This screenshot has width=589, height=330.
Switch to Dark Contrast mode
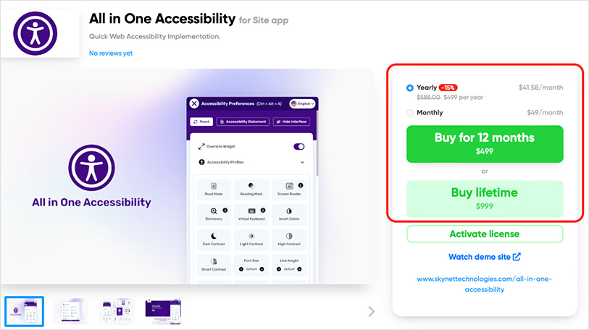pos(214,240)
